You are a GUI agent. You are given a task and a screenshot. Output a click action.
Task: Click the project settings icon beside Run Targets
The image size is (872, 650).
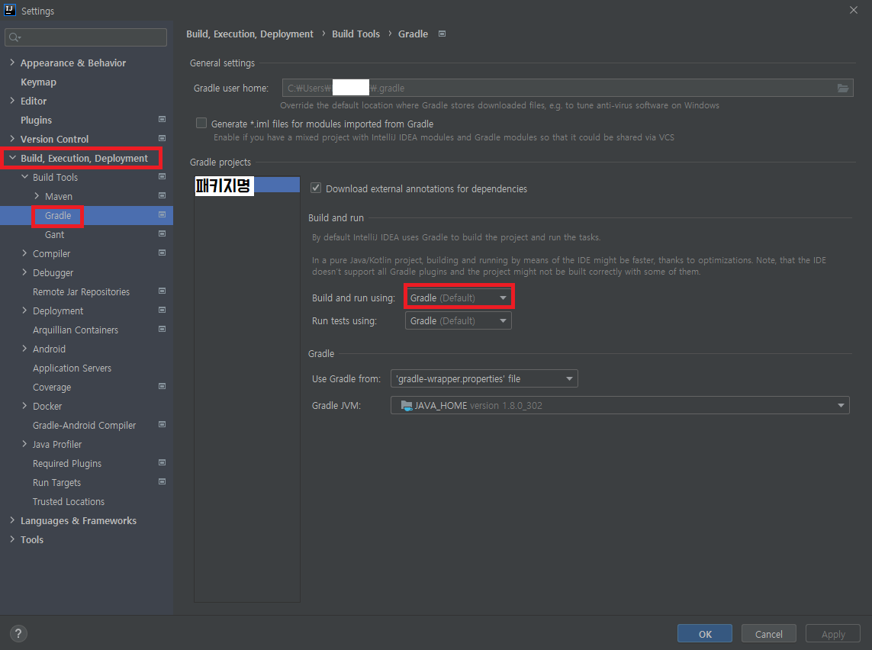point(162,481)
